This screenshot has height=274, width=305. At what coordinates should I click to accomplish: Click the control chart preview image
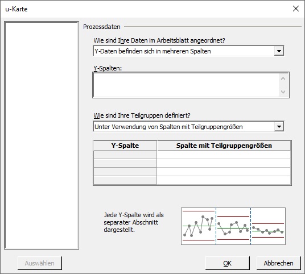[x=233, y=226]
